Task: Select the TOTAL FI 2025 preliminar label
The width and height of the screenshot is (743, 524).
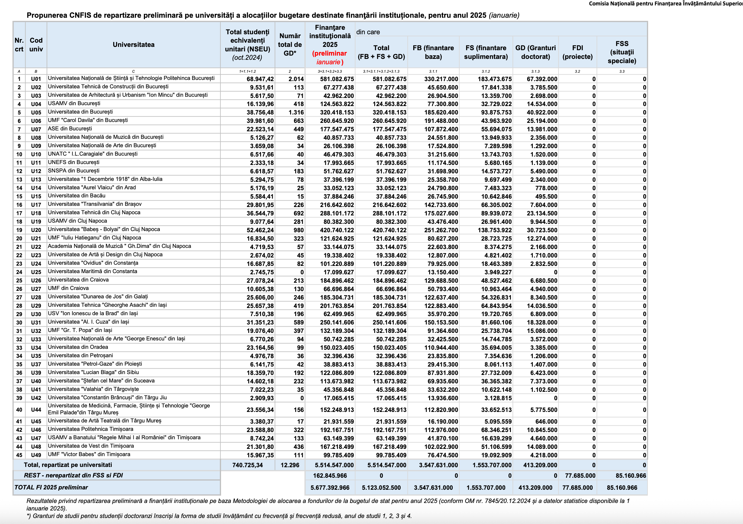Action: coord(51,487)
